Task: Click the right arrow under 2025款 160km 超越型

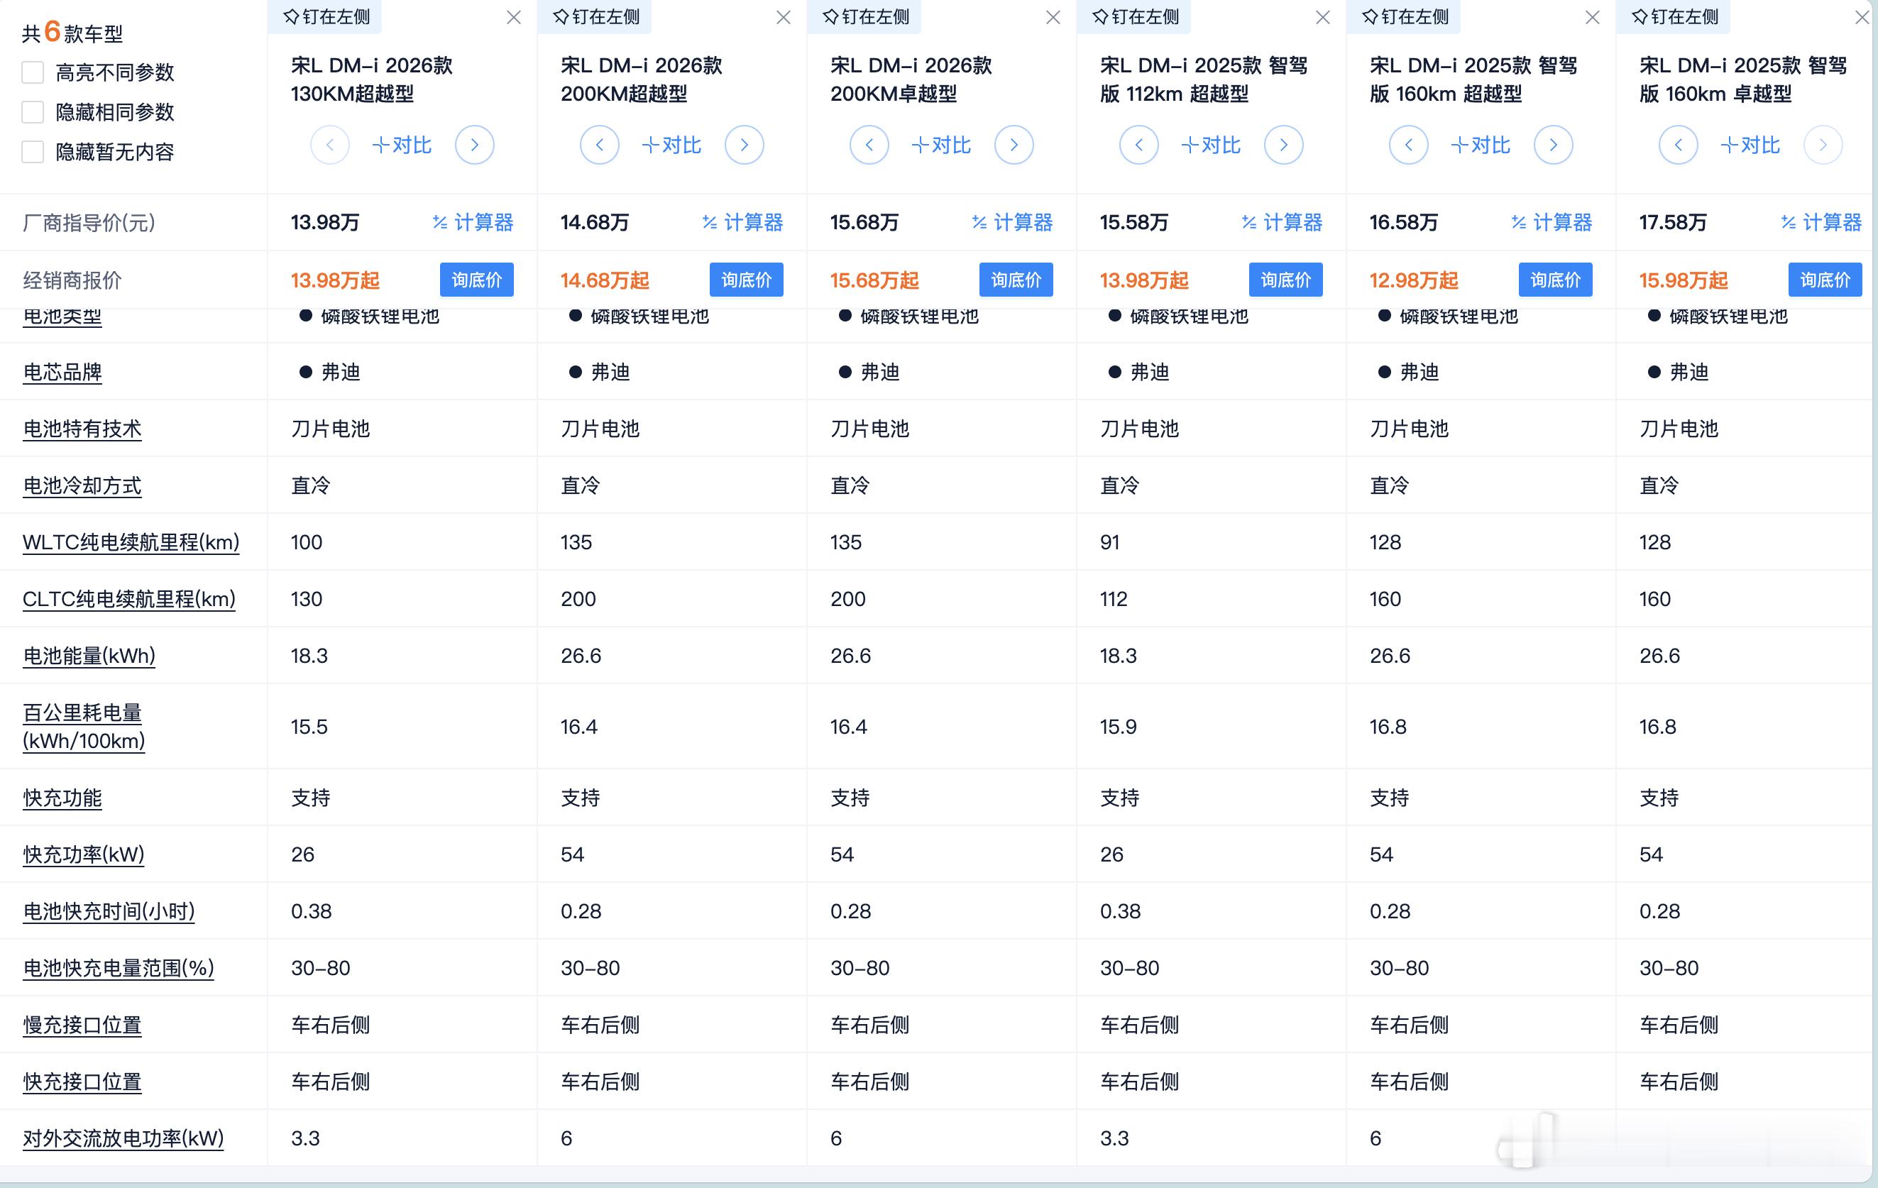Action: (1553, 145)
